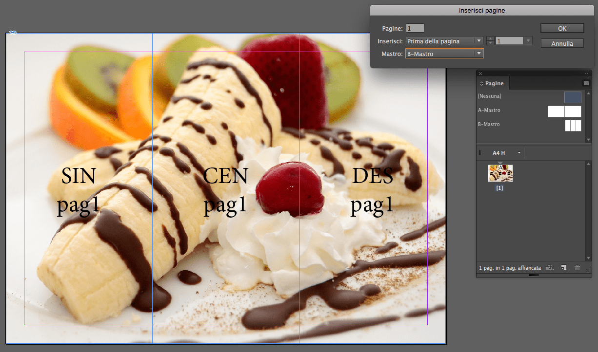
Task: Click the masters section scrollbar up arrow
Action: tap(588, 93)
